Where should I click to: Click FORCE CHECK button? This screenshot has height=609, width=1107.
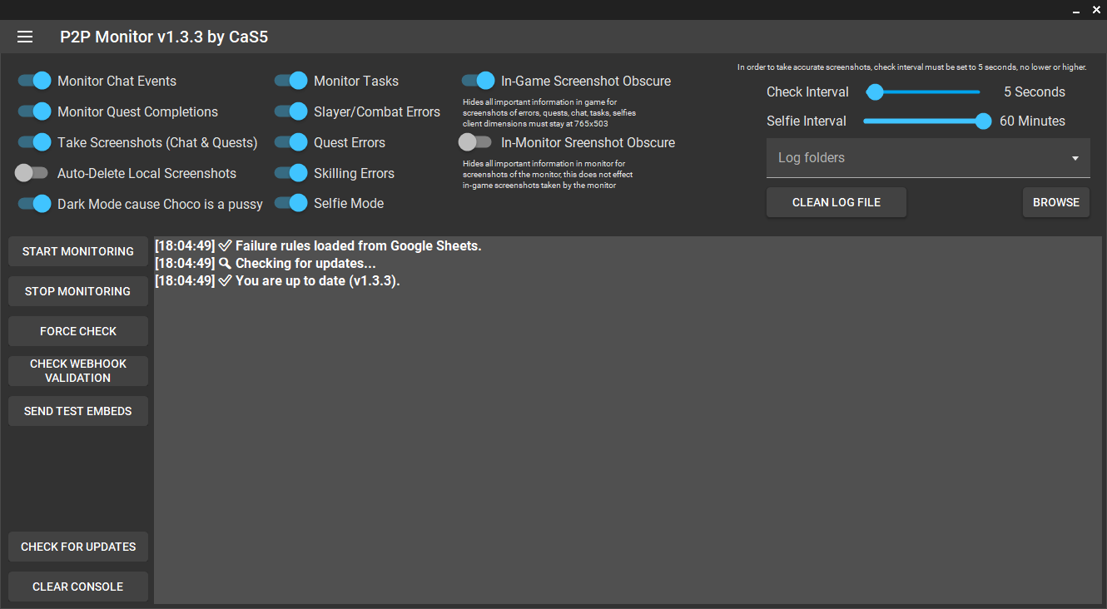pyautogui.click(x=78, y=331)
